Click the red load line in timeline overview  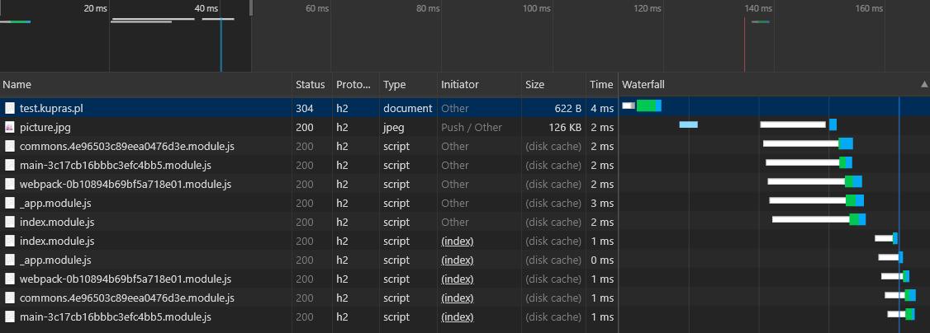coord(745,45)
